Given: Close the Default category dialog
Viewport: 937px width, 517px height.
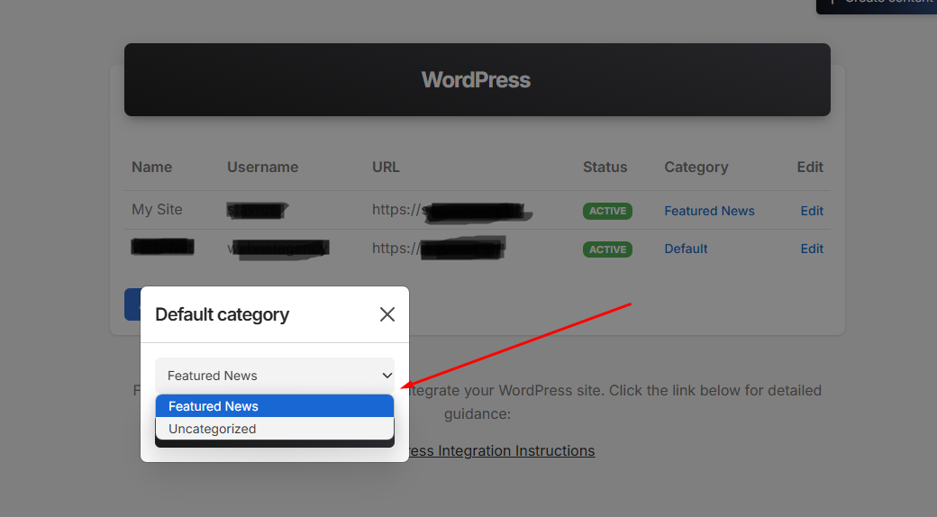Looking at the screenshot, I should coord(387,314).
